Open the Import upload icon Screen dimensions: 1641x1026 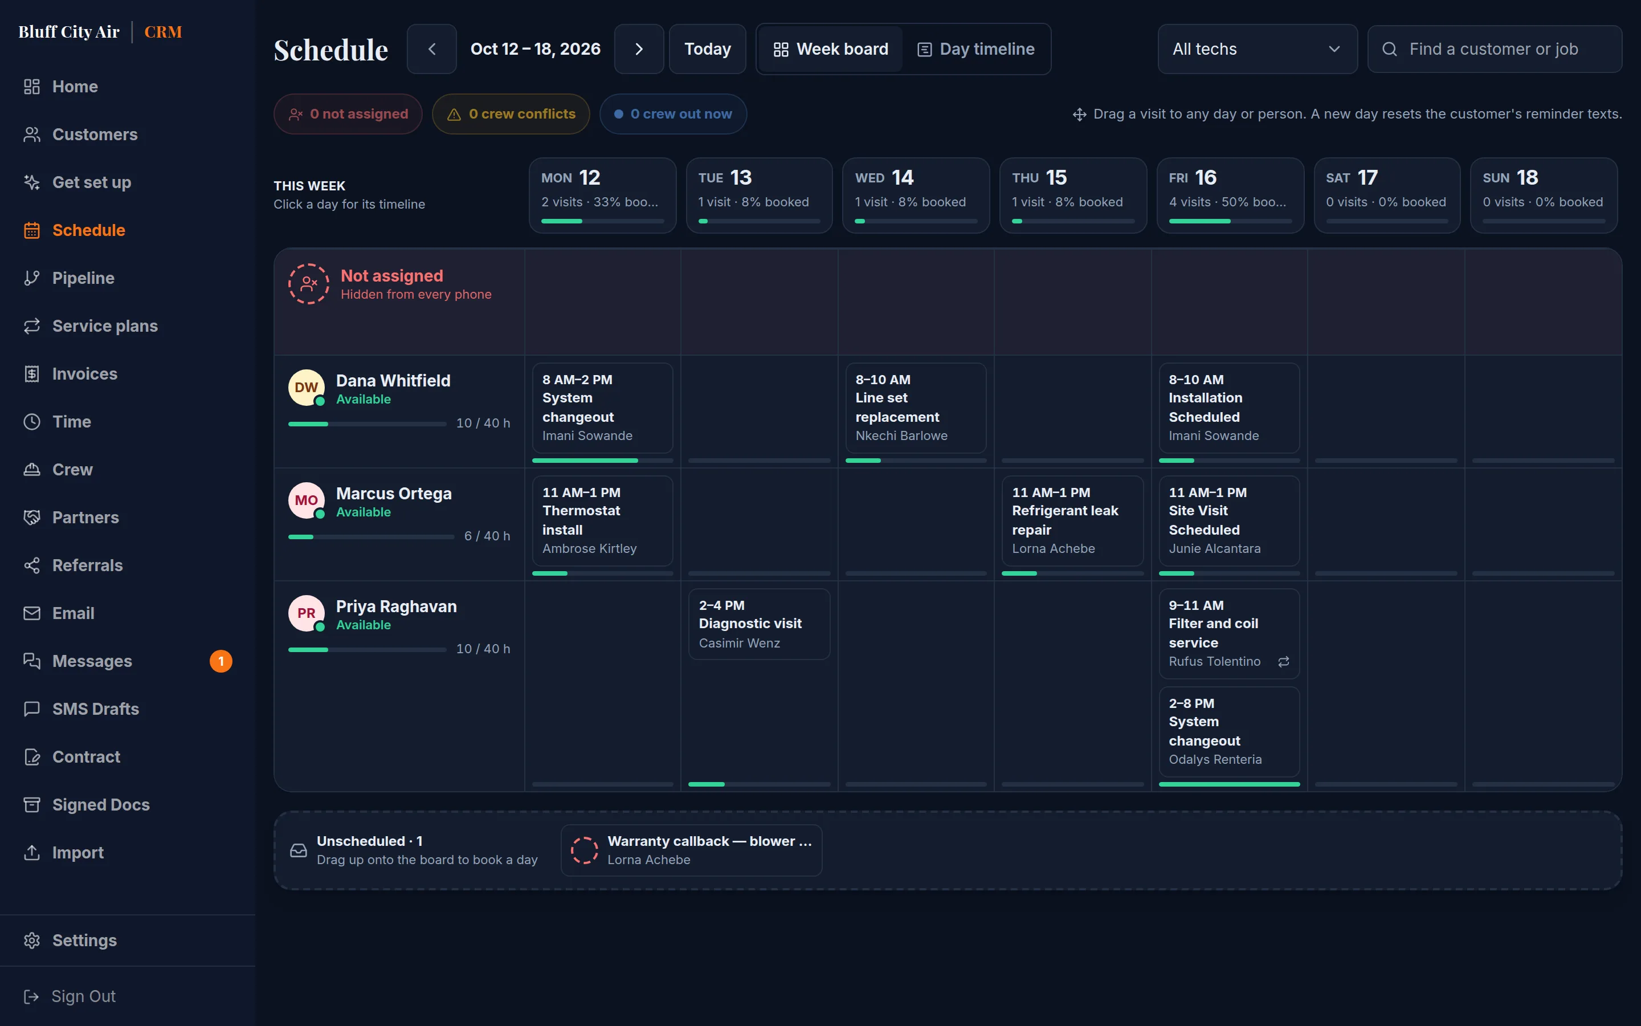[32, 853]
